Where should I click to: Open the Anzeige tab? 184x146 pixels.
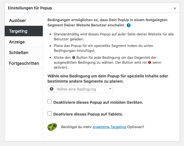24,42
